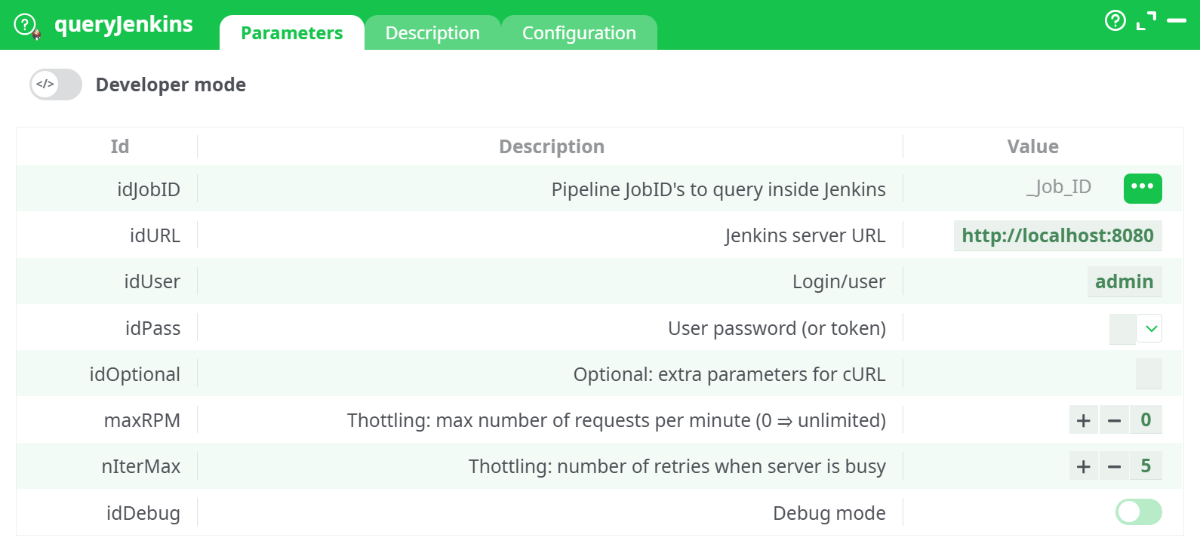
Task: Select the idDebug parameter id
Action: pyautogui.click(x=143, y=513)
